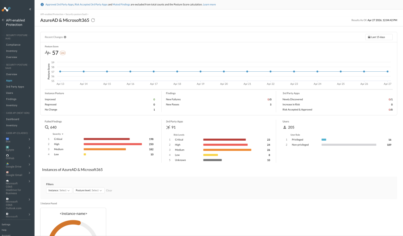403x236 pixels.
Task: Open 3rd Party Apps in sidebar
Action: pyautogui.click(x=15, y=87)
